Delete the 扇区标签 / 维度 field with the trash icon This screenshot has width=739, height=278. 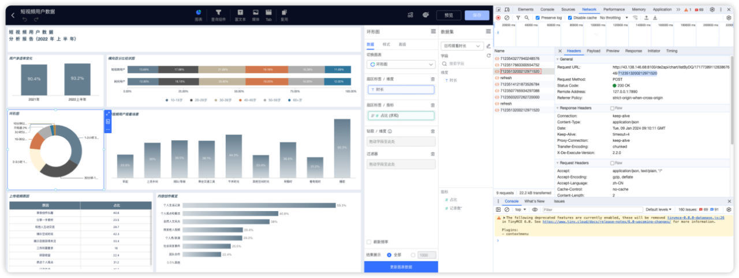pyautogui.click(x=433, y=79)
